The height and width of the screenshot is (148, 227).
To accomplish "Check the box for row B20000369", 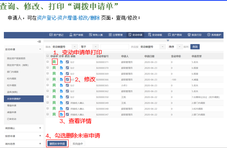I will [x=48, y=73].
